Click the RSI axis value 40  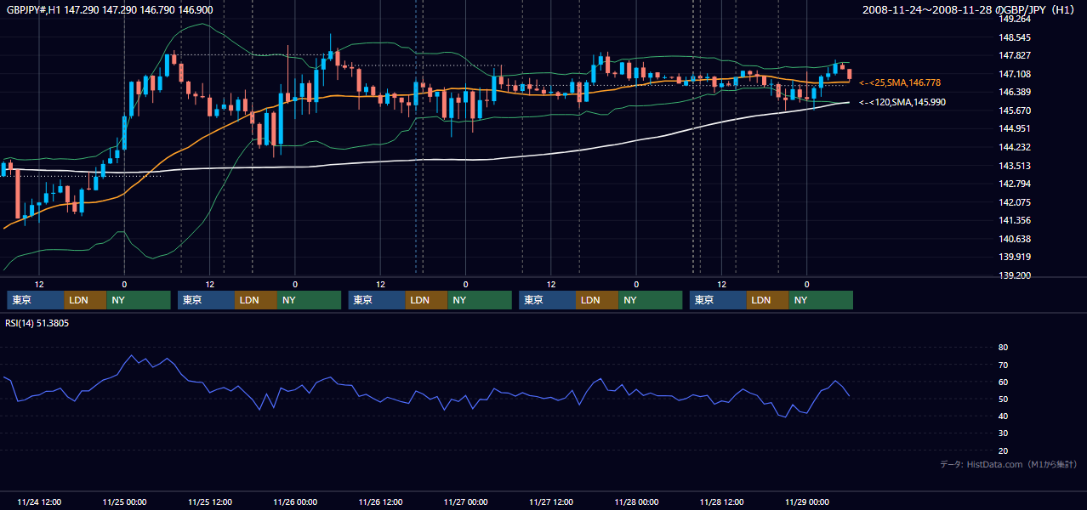point(1004,416)
